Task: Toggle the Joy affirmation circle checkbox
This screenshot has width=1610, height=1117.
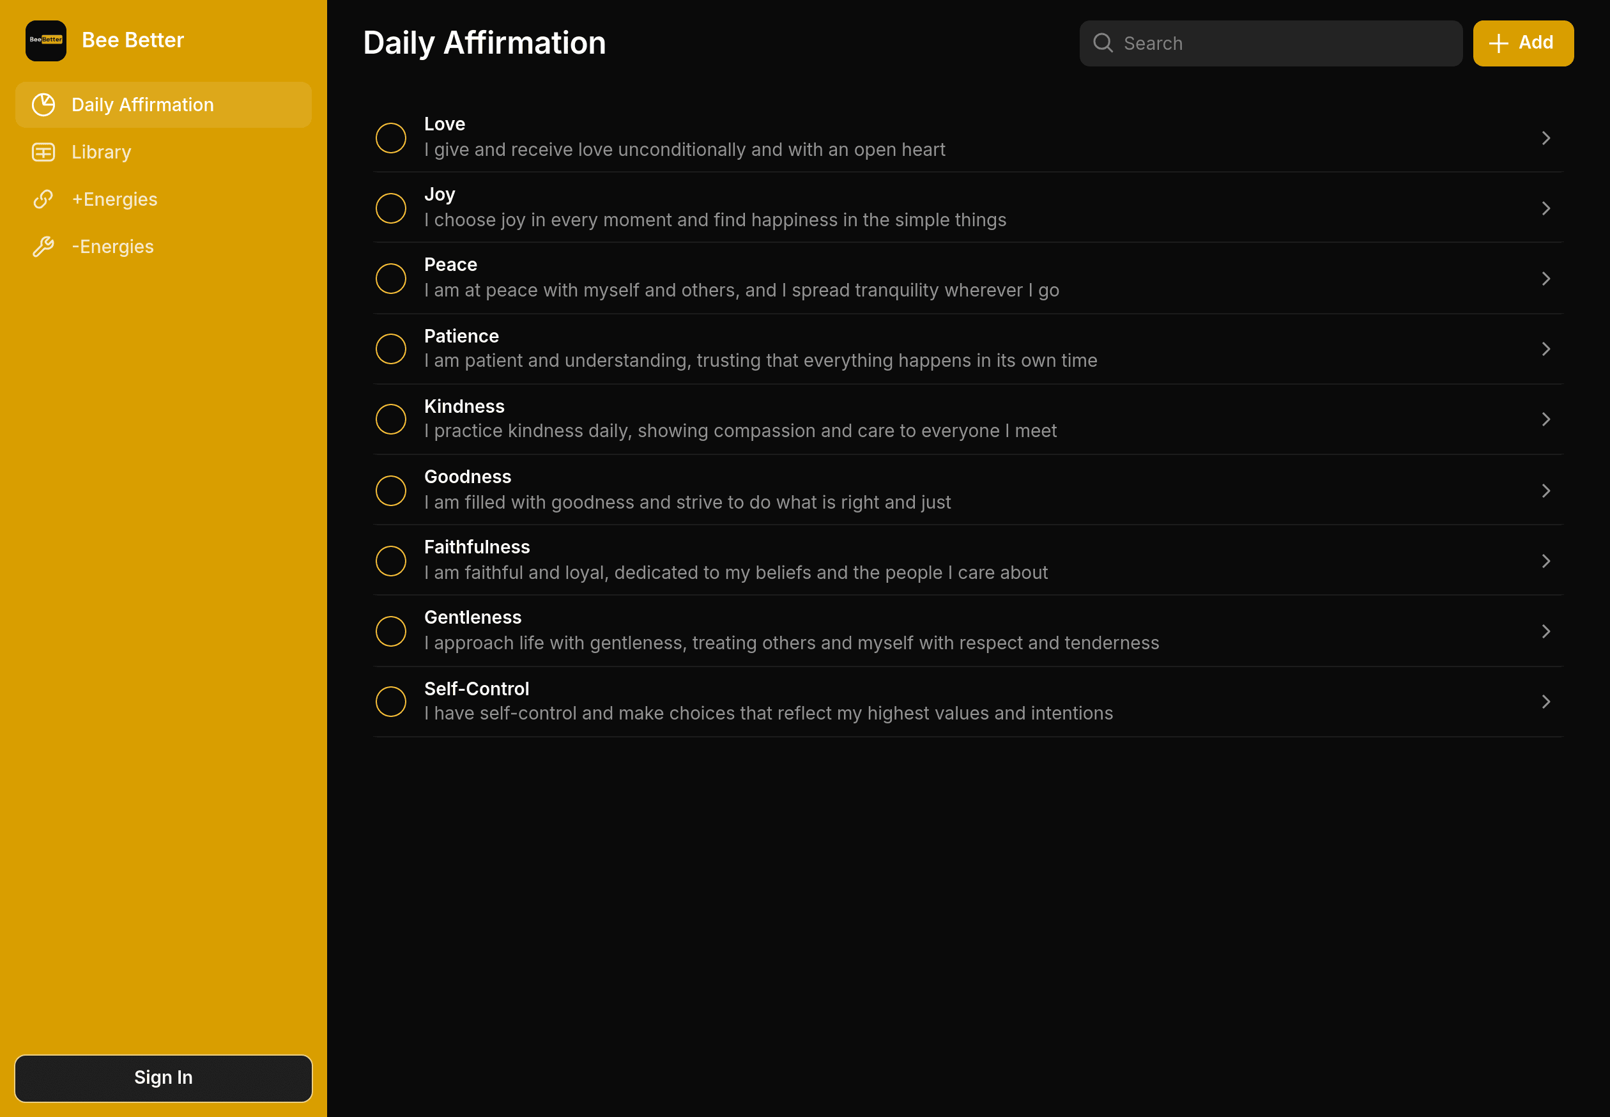Action: coord(392,208)
